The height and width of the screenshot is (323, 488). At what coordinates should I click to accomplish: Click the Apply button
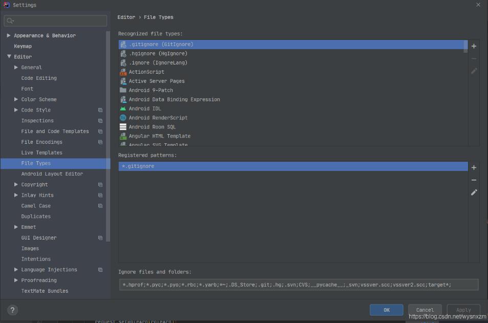tap(463, 310)
